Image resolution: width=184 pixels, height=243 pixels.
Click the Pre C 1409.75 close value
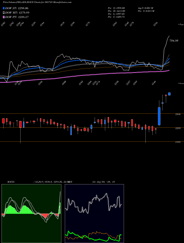coord(116,17)
